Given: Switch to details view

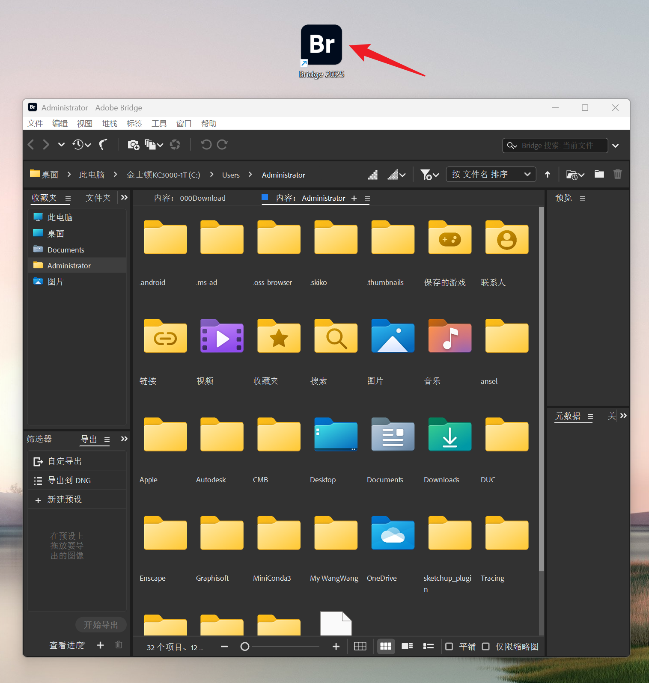Looking at the screenshot, I should pos(407,646).
